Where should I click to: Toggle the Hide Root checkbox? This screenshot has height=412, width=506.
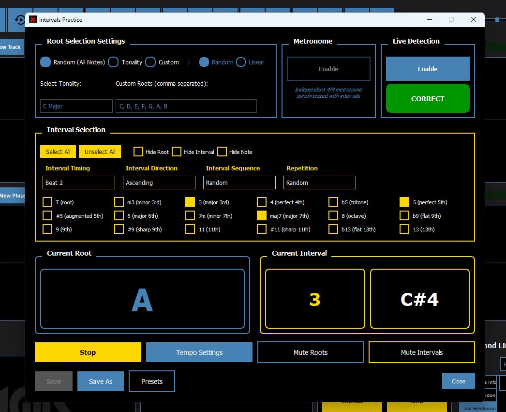tap(138, 152)
